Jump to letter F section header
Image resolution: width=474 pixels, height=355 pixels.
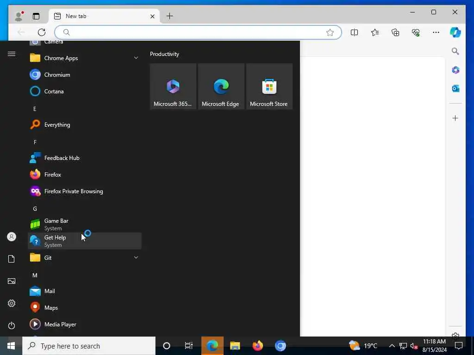(35, 142)
